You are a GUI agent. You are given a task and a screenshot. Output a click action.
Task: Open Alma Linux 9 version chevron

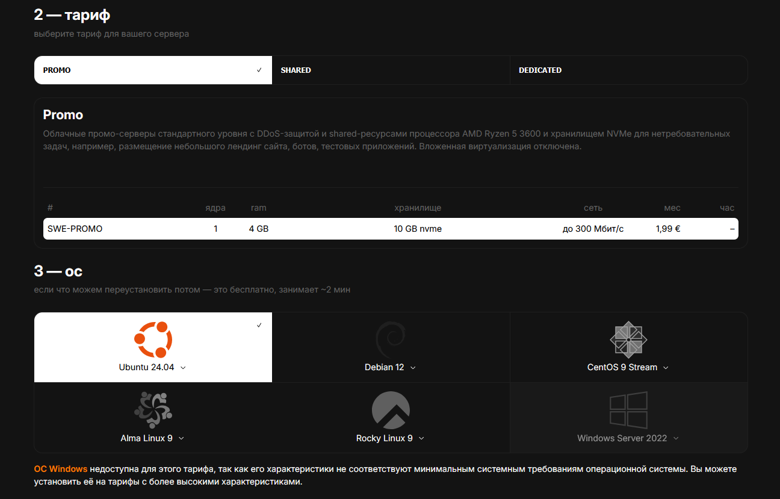(181, 439)
